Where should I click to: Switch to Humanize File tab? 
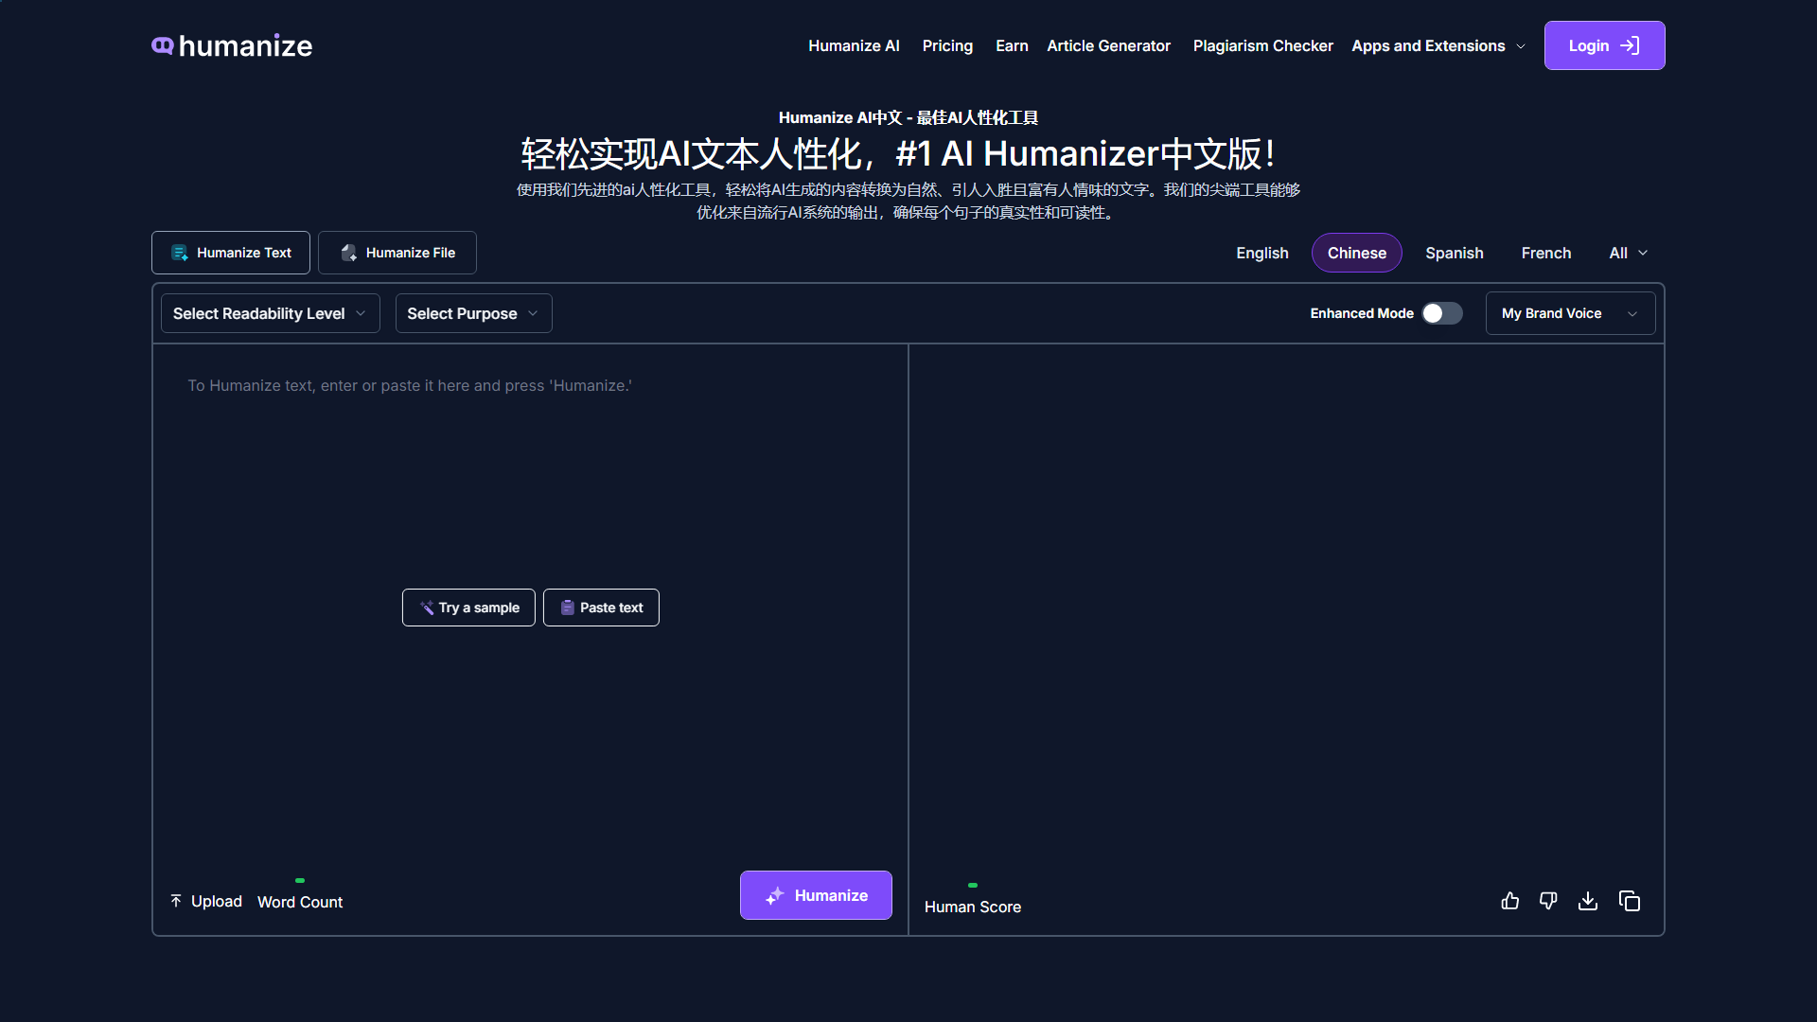click(397, 253)
